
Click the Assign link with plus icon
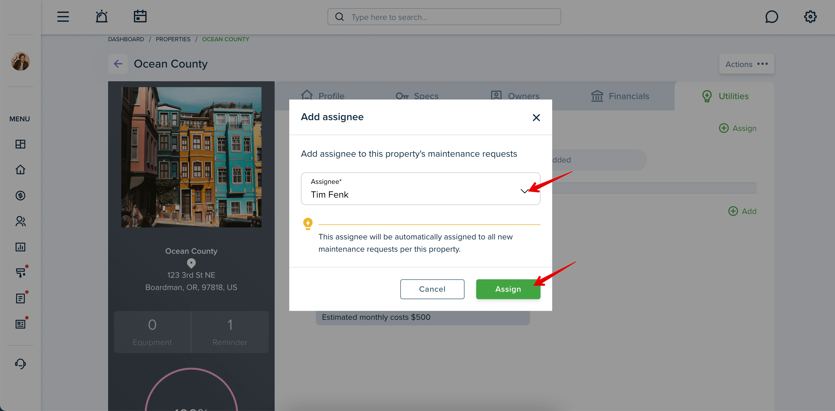(x=737, y=128)
